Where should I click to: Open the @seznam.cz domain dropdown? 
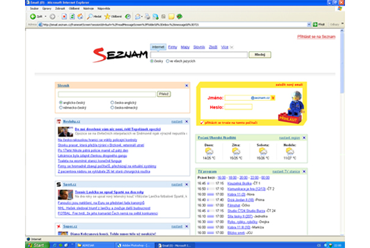(273, 97)
